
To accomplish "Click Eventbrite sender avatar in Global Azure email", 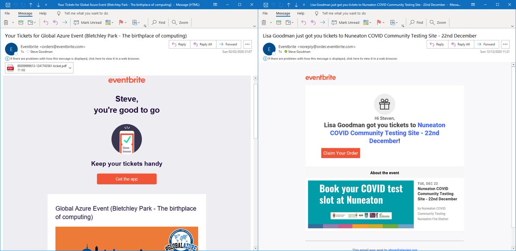I will 11,49.
